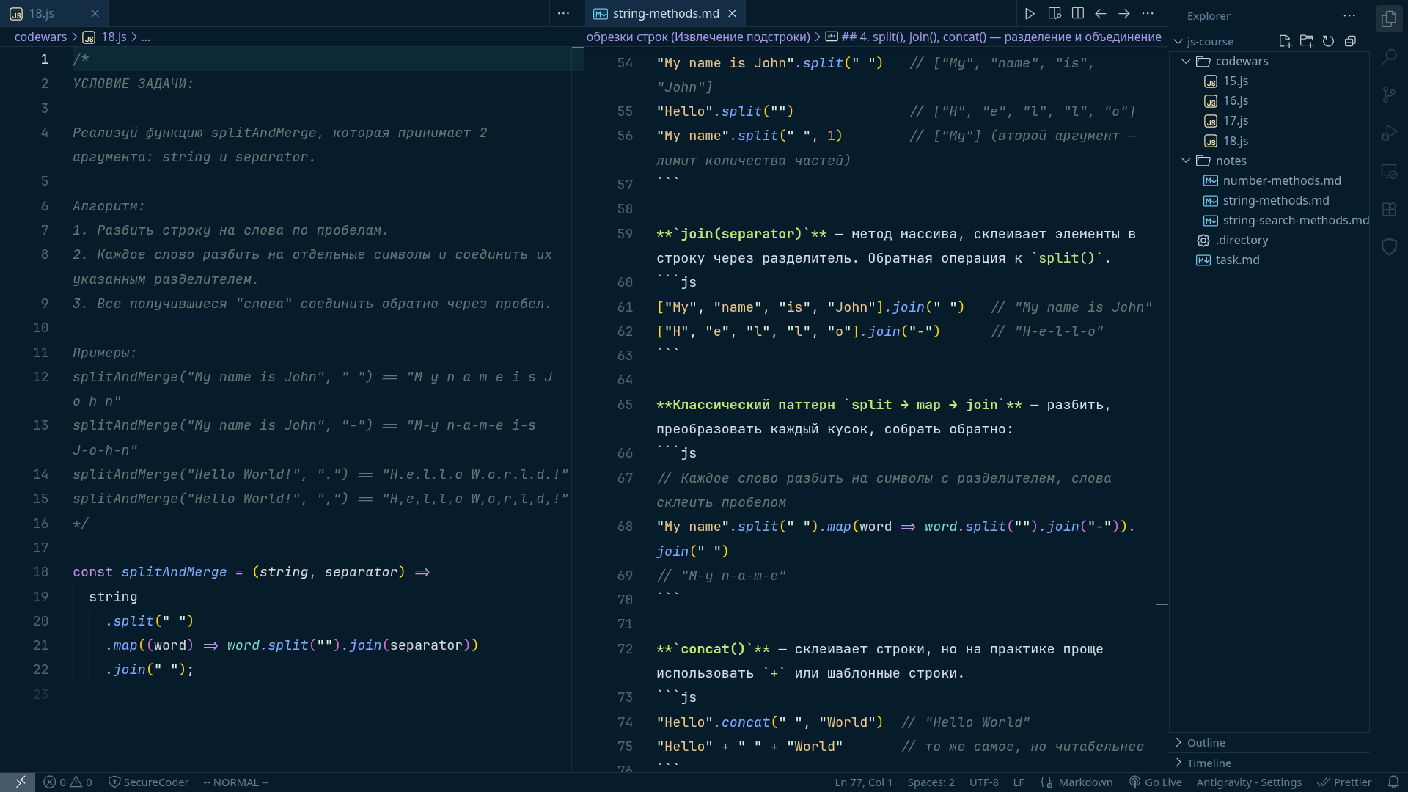Collapse the js-course root section
Viewport: 1408px width, 792px height.
(x=1178, y=42)
